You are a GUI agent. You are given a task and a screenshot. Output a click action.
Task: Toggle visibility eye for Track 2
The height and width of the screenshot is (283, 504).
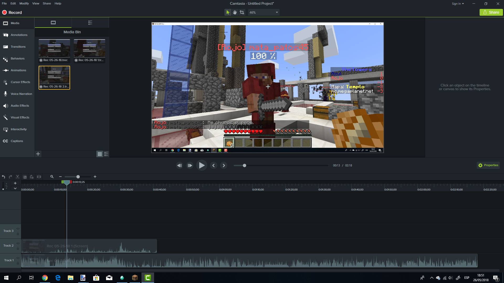(18, 243)
